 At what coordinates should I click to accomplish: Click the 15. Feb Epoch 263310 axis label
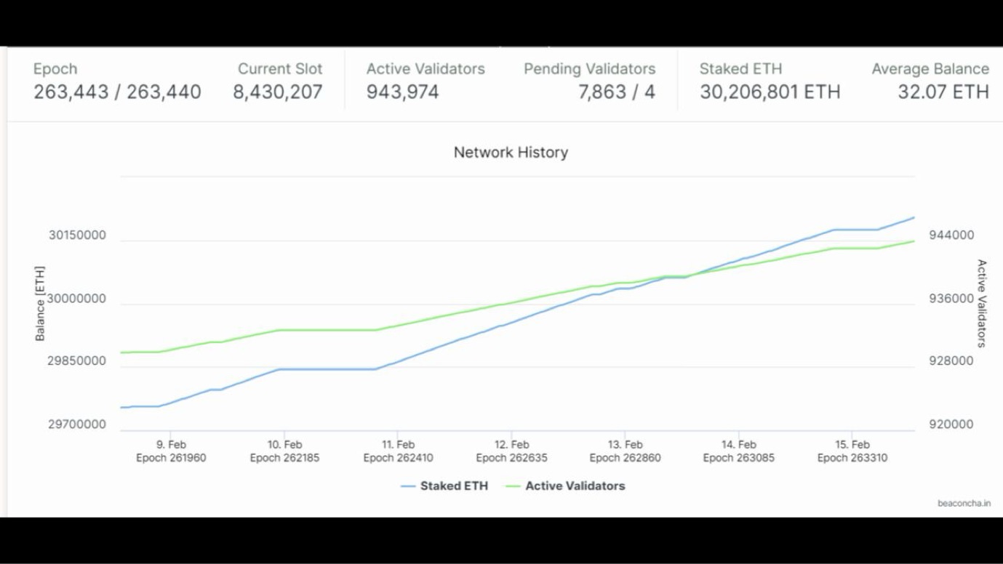pyautogui.click(x=852, y=451)
